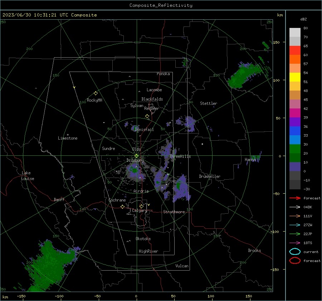Image resolution: width=322 pixels, height=301 pixels.
Task: Click the 'Didsbury' town label
Action: [135, 160]
